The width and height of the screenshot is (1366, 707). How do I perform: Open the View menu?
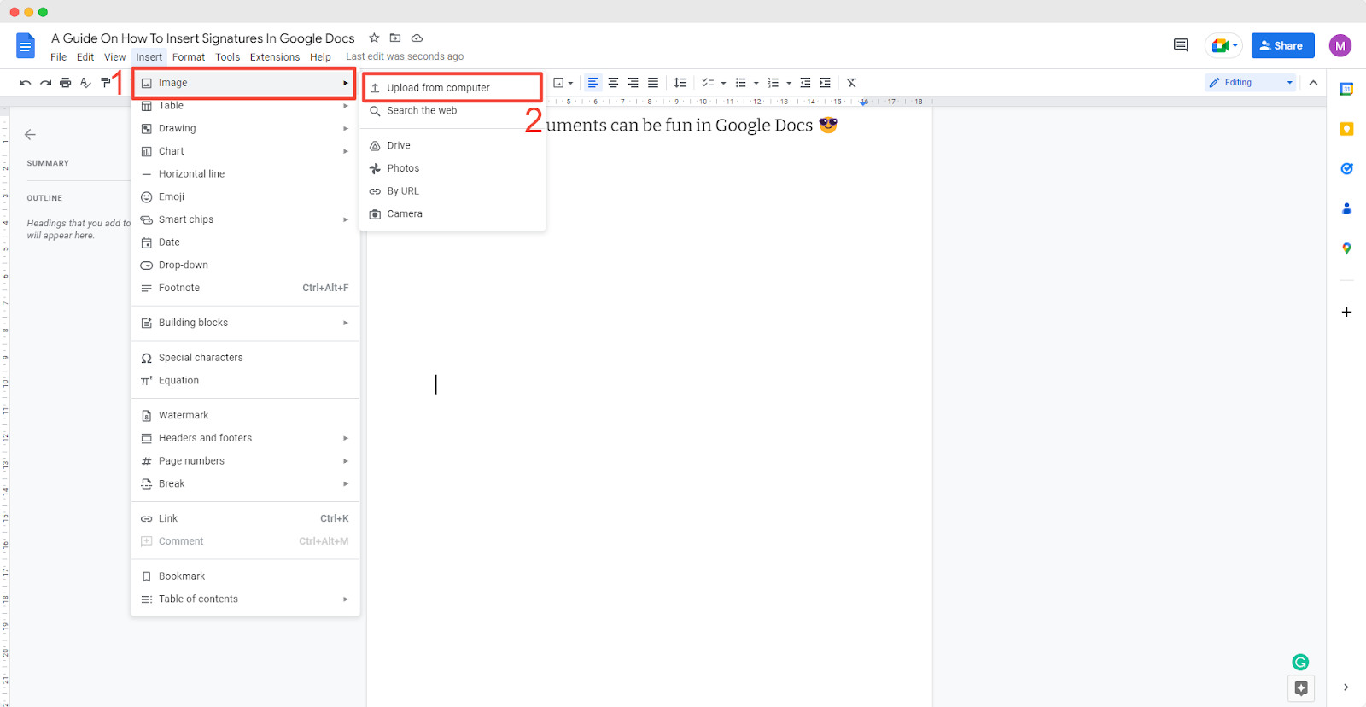(114, 57)
